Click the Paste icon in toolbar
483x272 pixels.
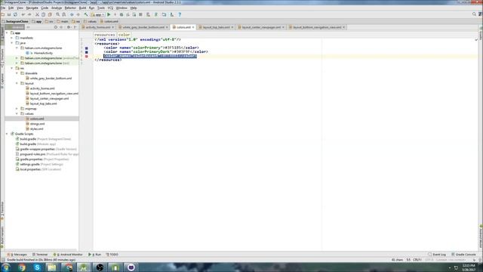pyautogui.click(x=50, y=14)
